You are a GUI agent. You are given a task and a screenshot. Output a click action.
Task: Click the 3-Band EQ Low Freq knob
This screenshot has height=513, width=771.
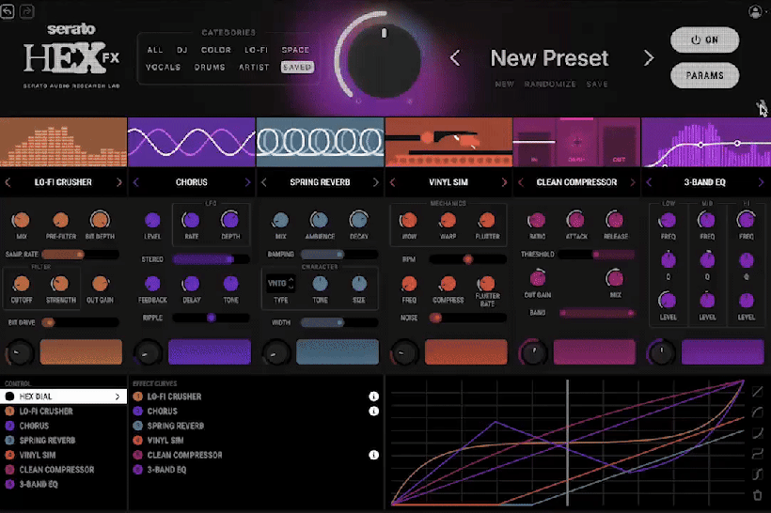668,220
